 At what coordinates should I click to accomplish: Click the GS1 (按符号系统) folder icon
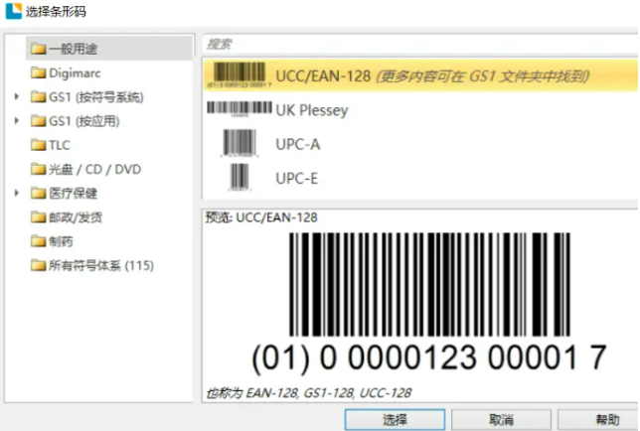pos(39,97)
